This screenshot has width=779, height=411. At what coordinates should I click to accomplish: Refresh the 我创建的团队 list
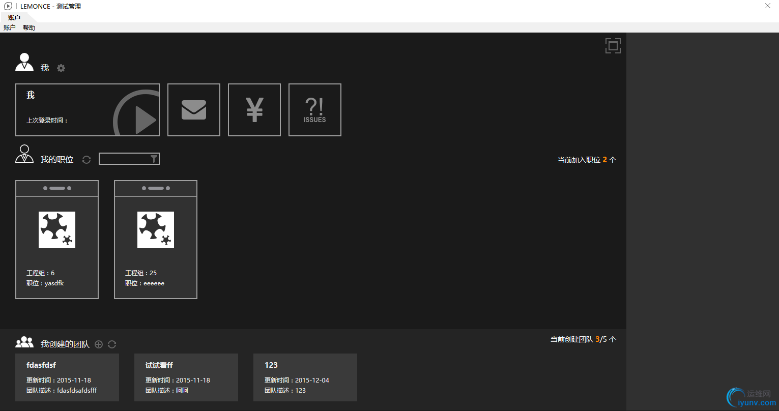click(x=112, y=344)
